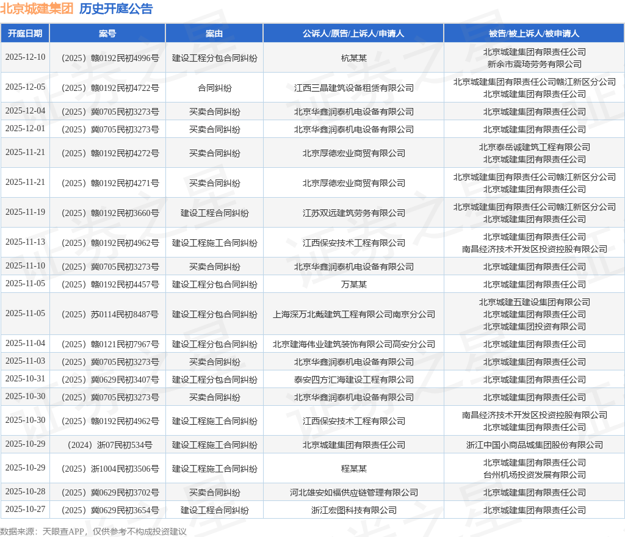
Task: Click the blue 历史开庭公告 title text
Action: tap(116, 9)
